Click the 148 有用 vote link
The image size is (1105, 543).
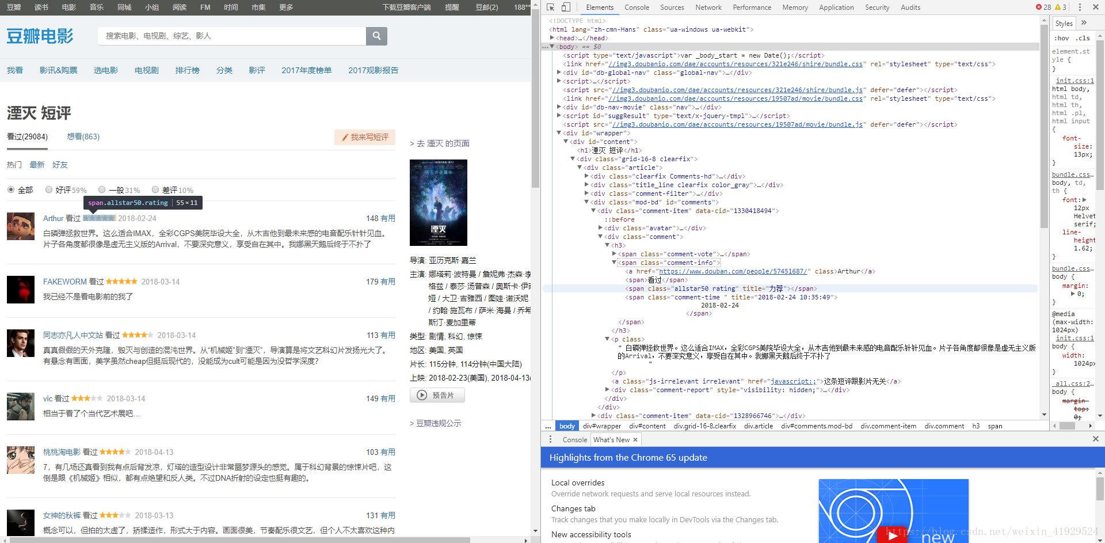point(380,218)
